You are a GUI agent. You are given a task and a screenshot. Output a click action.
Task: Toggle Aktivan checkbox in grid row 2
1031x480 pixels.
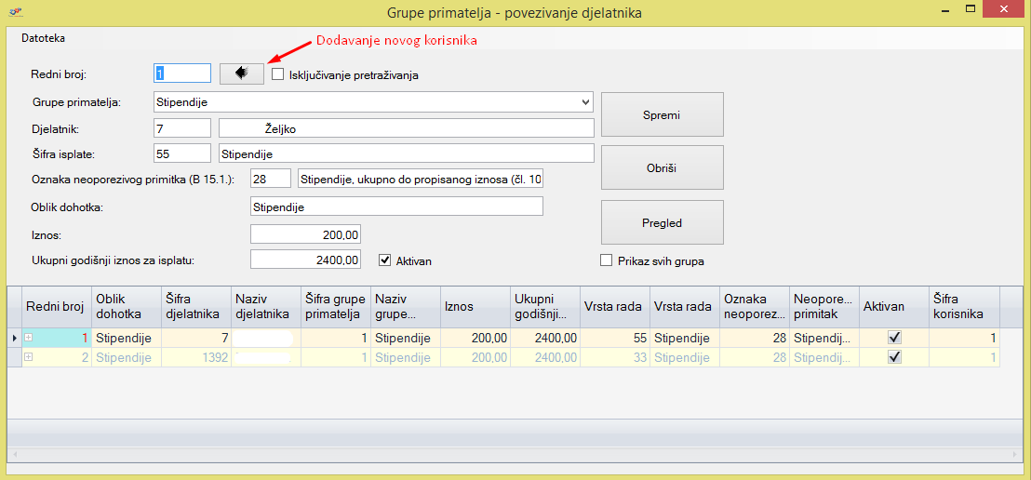point(895,357)
